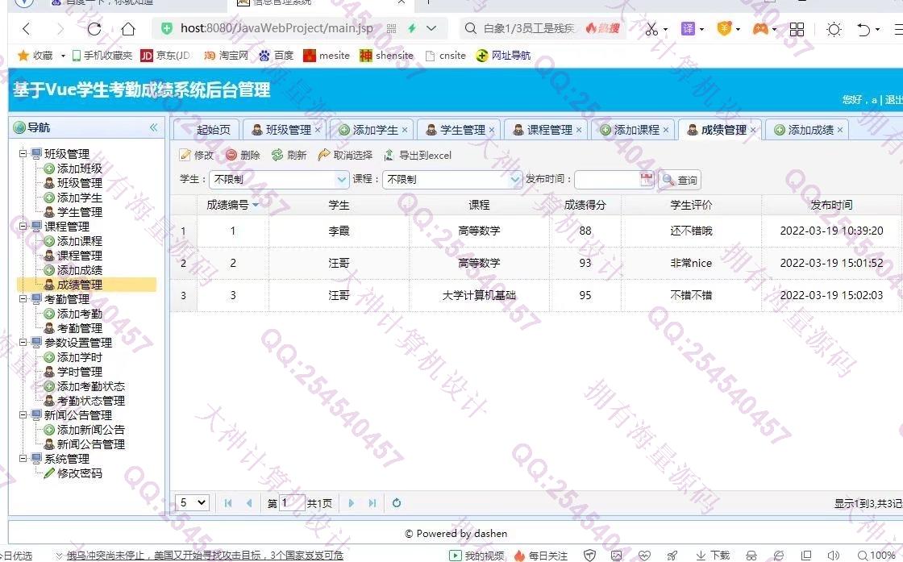This screenshot has height=562, width=903.
Task: Toggle brightness sun icon in browser toolbar
Action: click(x=834, y=29)
